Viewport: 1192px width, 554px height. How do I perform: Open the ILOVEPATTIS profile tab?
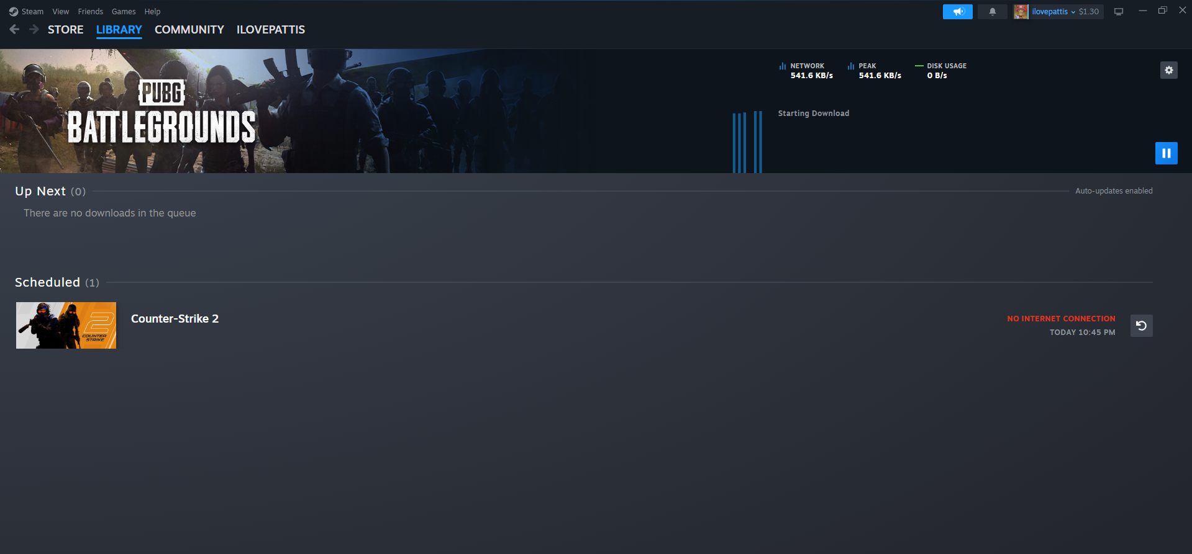[271, 30]
